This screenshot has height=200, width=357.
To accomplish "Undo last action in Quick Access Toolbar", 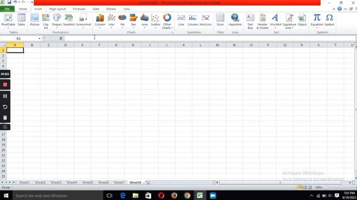I will 15,2.
